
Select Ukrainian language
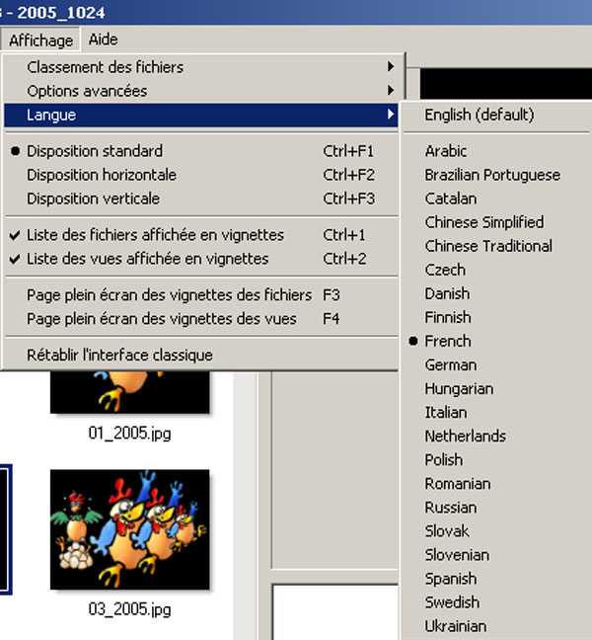[x=497, y=626]
